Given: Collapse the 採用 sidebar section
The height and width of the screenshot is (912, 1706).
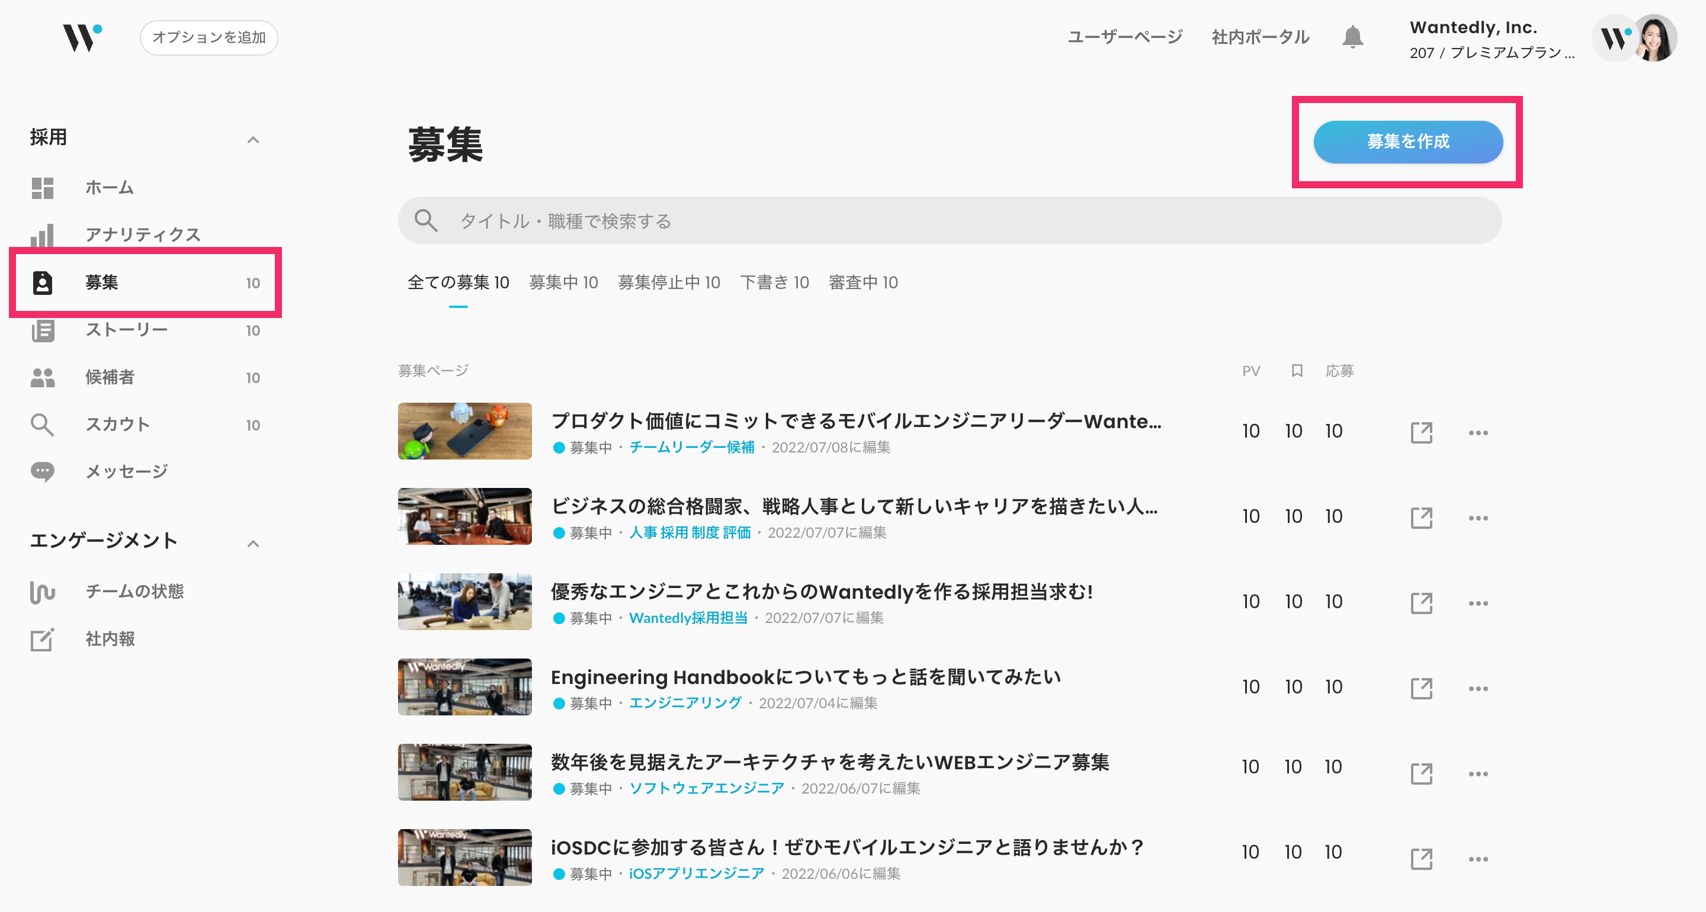Looking at the screenshot, I should pos(253,140).
